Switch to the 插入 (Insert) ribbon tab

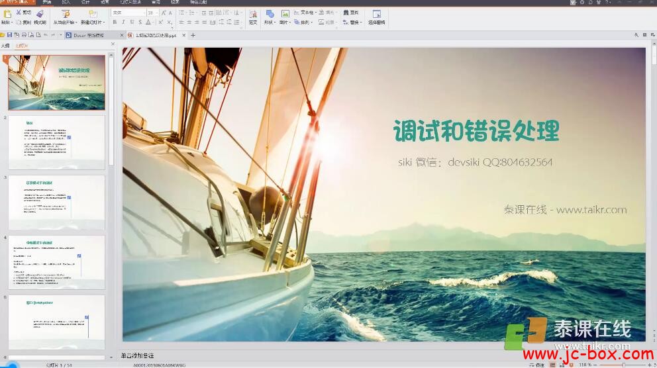click(66, 2)
